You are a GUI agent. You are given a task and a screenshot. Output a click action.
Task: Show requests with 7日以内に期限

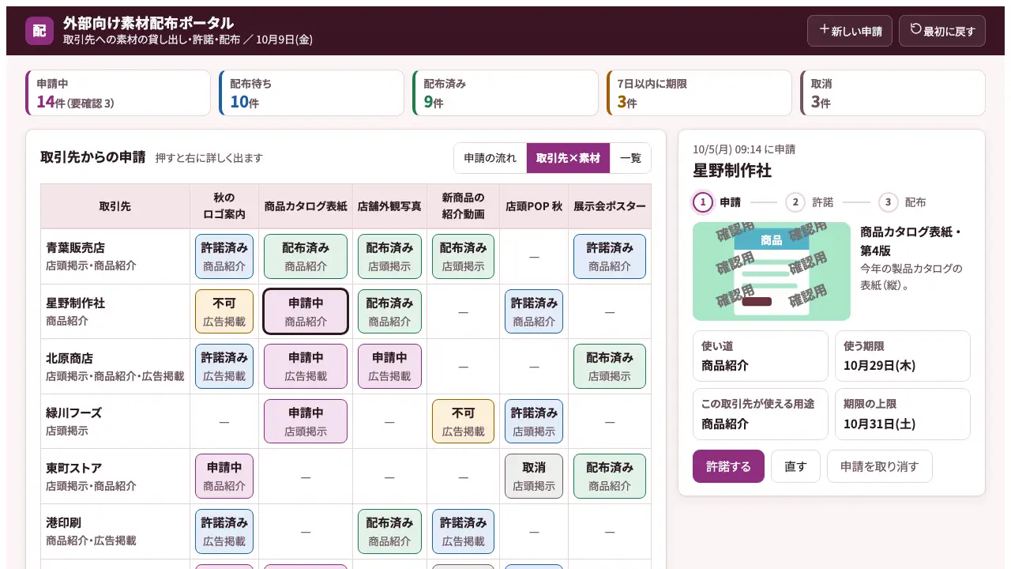coord(699,93)
